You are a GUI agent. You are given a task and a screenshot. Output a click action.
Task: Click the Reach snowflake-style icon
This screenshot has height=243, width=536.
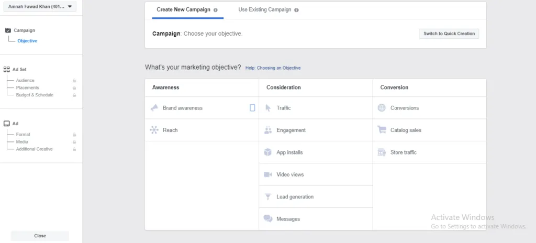coord(154,130)
